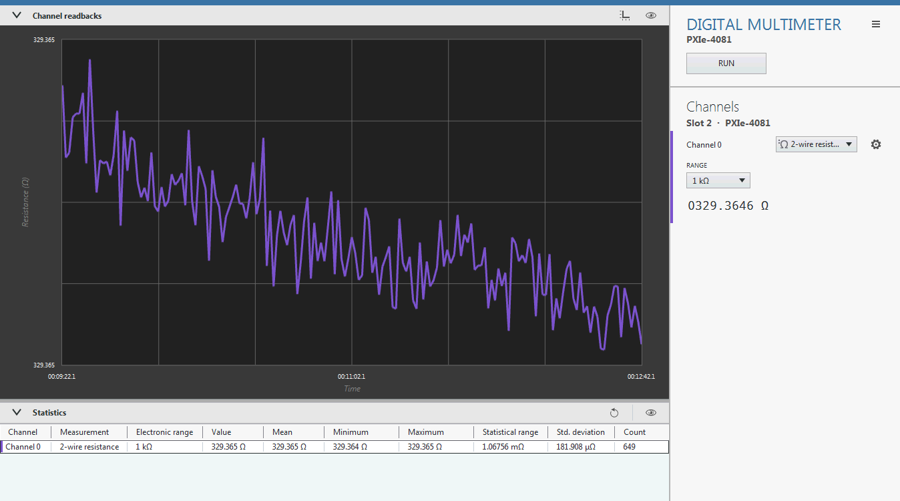This screenshot has height=501, width=900.
Task: Open the 2-wire resistance function dropdown
Action: click(816, 144)
